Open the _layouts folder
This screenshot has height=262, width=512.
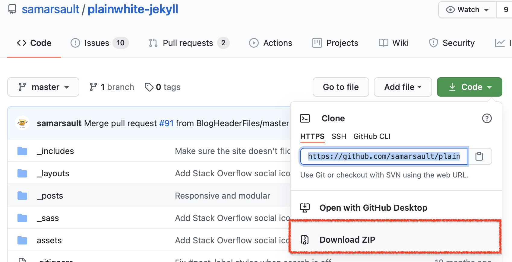point(53,173)
